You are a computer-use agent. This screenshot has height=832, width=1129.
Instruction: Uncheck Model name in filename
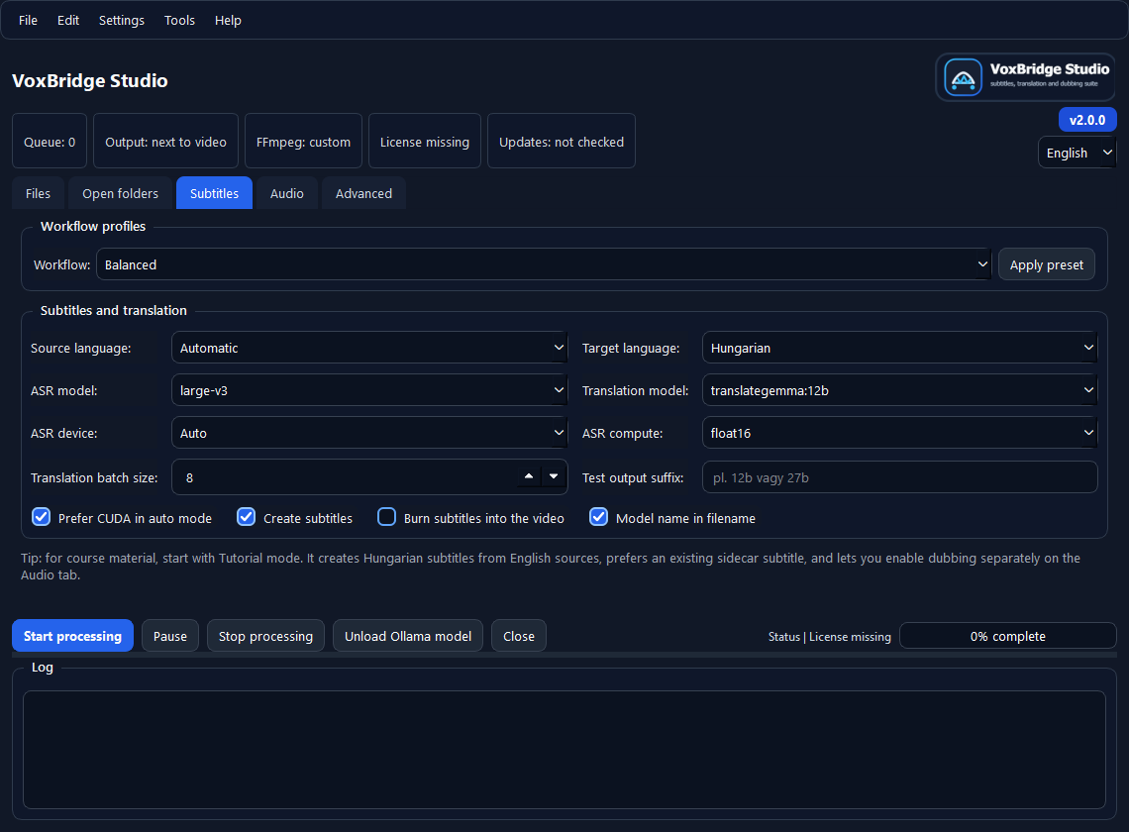598,516
